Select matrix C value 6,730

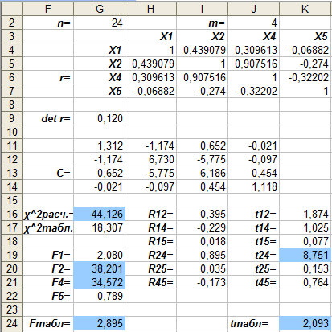click(150, 159)
